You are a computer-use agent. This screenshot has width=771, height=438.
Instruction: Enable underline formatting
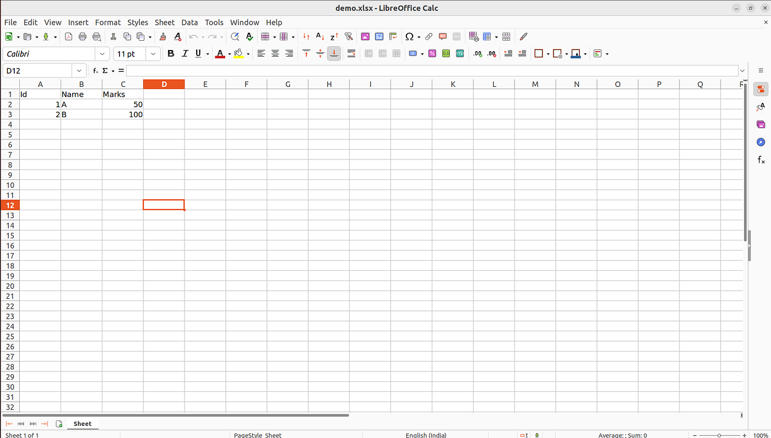click(x=198, y=53)
